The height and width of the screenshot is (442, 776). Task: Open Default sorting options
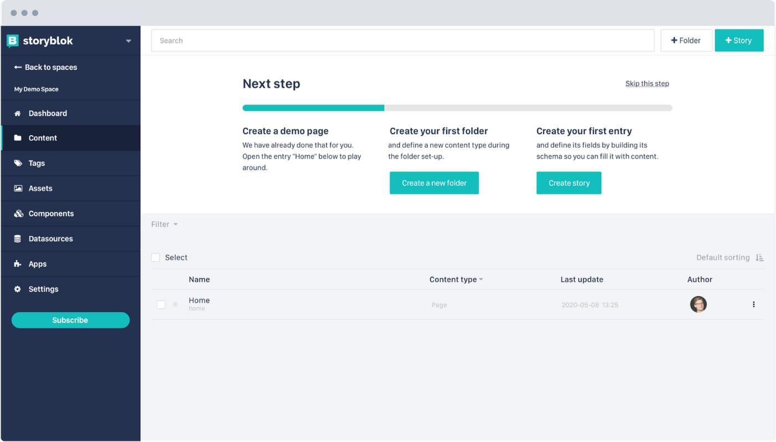[x=729, y=258]
